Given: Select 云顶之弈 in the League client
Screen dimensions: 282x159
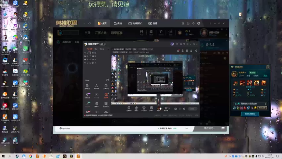Looking at the screenshot, I should coord(100,33).
